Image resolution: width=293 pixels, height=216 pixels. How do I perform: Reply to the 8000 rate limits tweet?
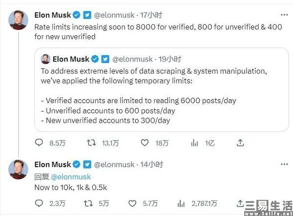40,143
